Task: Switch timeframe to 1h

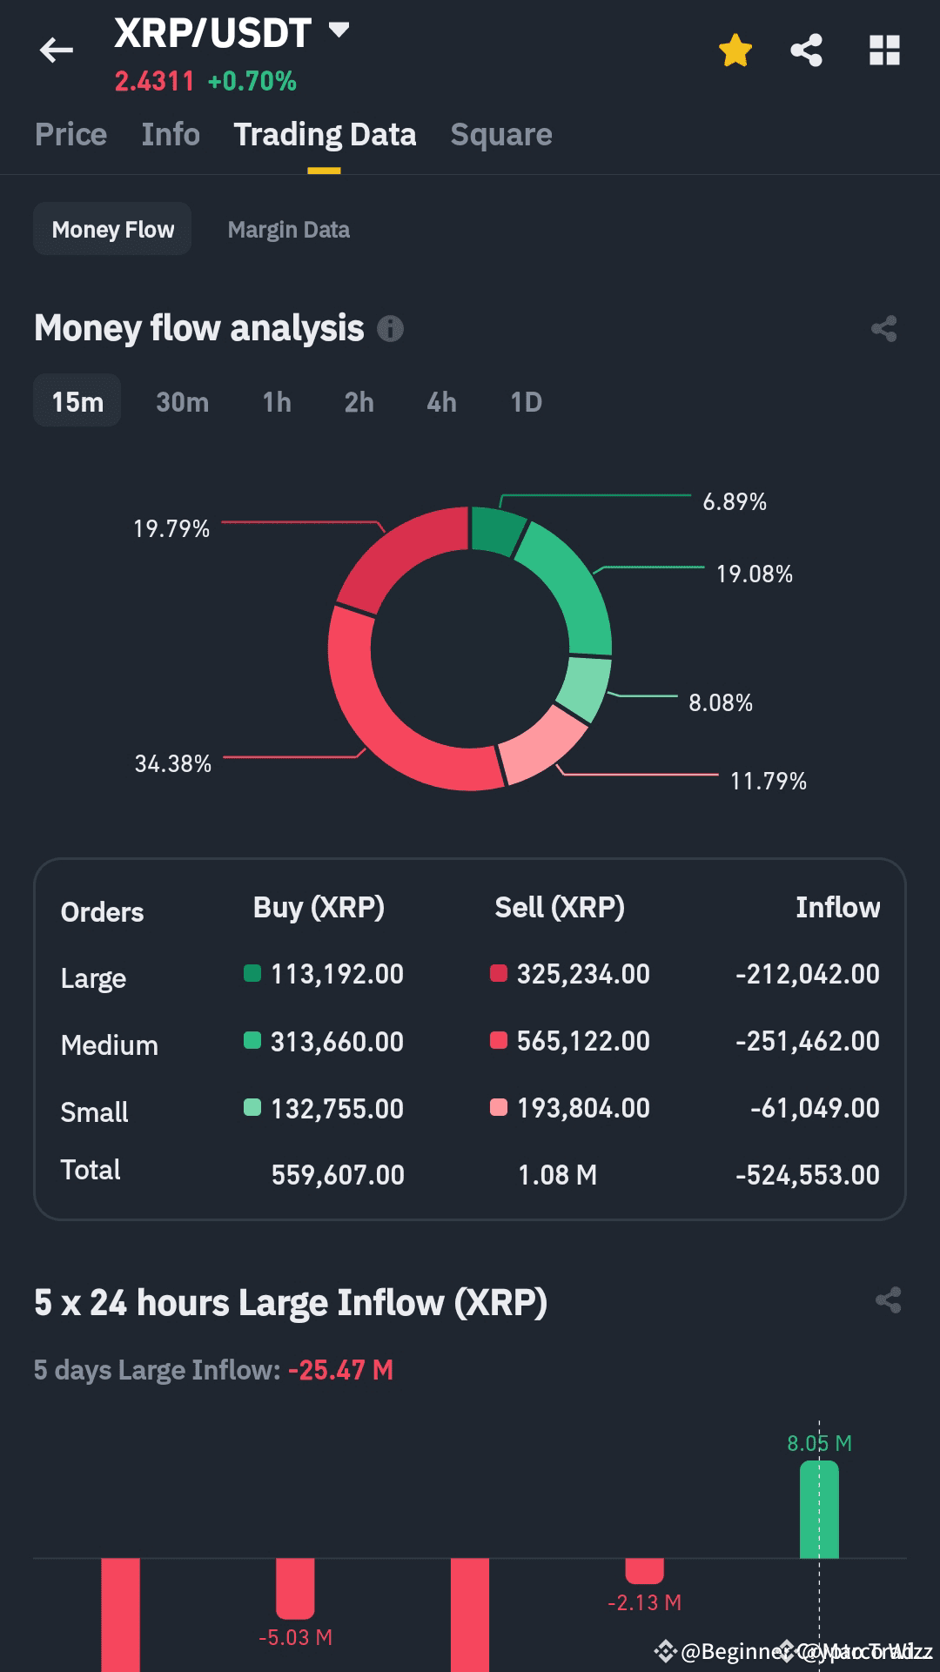Action: (277, 402)
